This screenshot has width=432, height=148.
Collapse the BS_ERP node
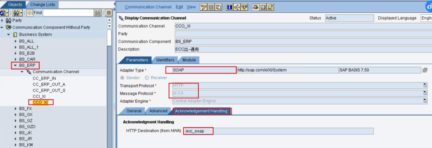[16, 66]
